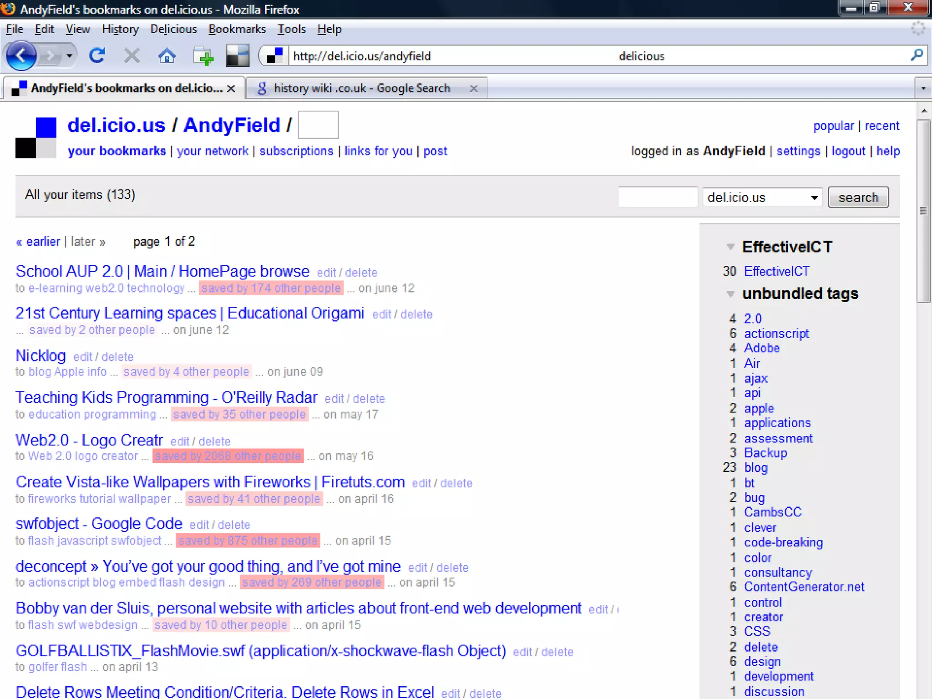The width and height of the screenshot is (932, 699).
Task: Switch to history wiki Google Search tab
Action: coord(362,88)
